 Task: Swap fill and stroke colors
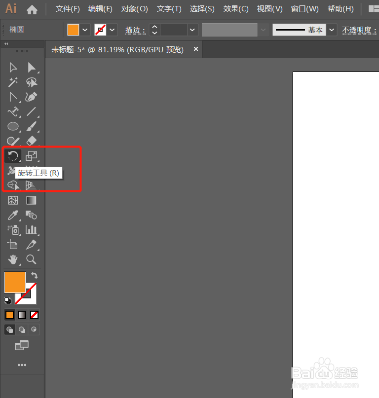coord(34,275)
